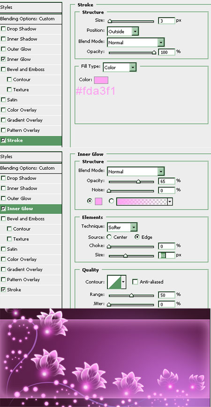Click the Stroke Size slider handle
Screen dimensions: 211x407
[110, 21]
